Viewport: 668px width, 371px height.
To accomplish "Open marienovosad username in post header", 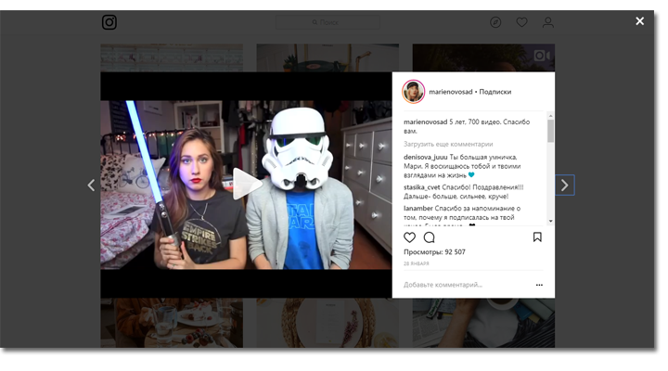I will point(450,92).
